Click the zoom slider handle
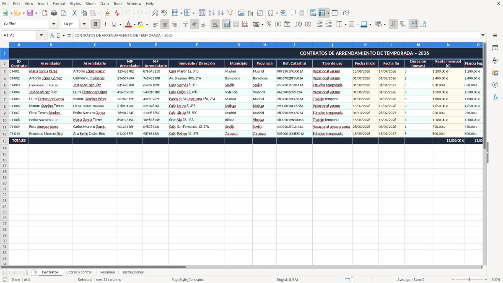This screenshot has height=283, width=503. [x=469, y=280]
